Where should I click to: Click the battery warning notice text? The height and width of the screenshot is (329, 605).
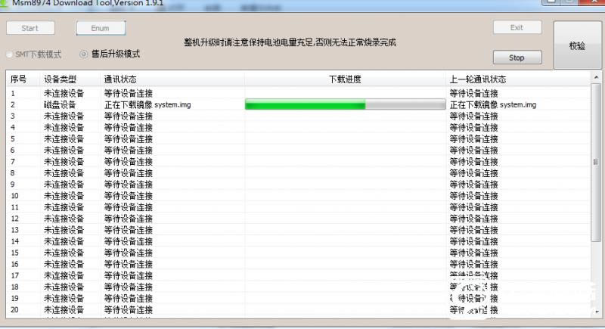290,42
